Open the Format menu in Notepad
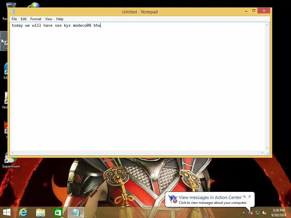 [36, 19]
